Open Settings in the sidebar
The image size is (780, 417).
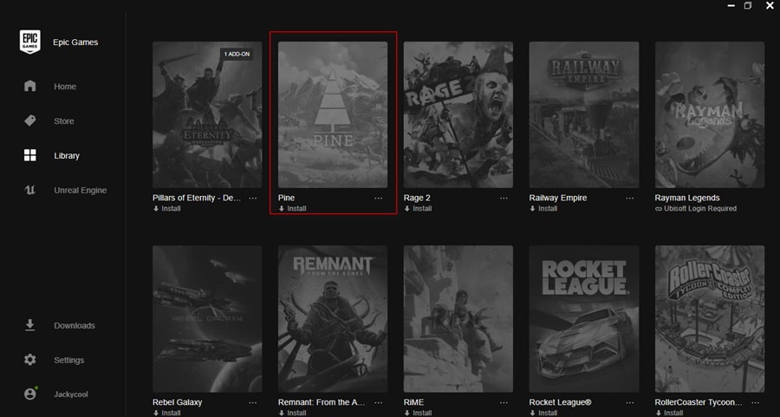[x=68, y=360]
